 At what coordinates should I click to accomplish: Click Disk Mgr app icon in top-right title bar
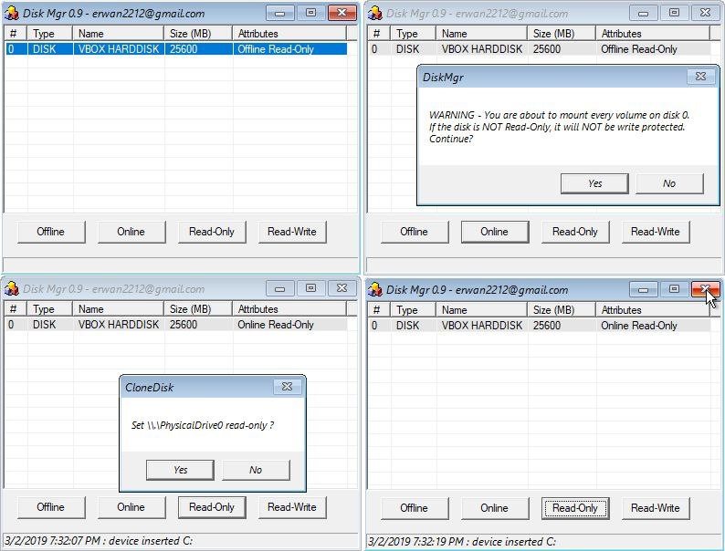click(375, 13)
